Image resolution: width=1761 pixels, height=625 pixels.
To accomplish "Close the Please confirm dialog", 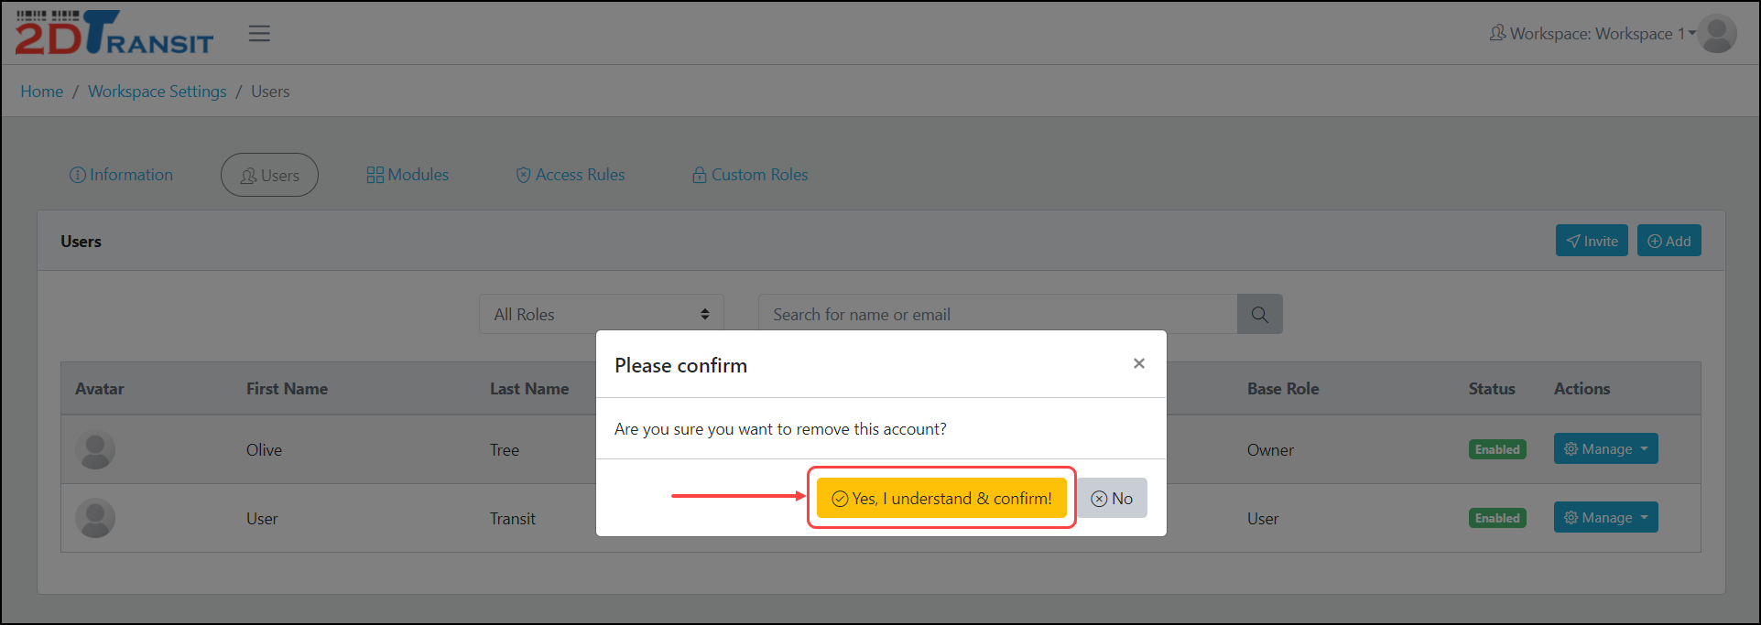I will 1138,364.
